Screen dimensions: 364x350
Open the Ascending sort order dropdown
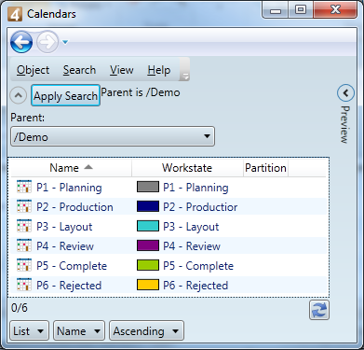pyautogui.click(x=146, y=330)
